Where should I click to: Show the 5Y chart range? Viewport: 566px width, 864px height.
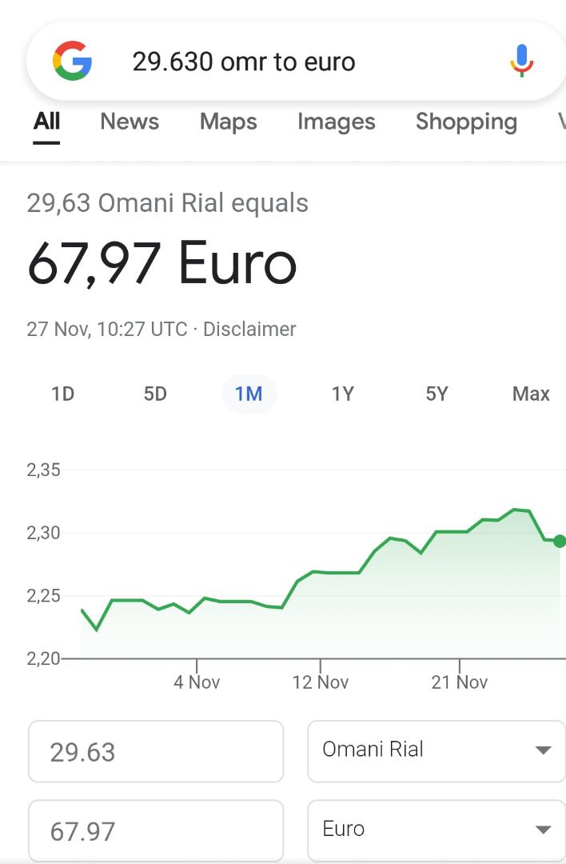pos(436,394)
